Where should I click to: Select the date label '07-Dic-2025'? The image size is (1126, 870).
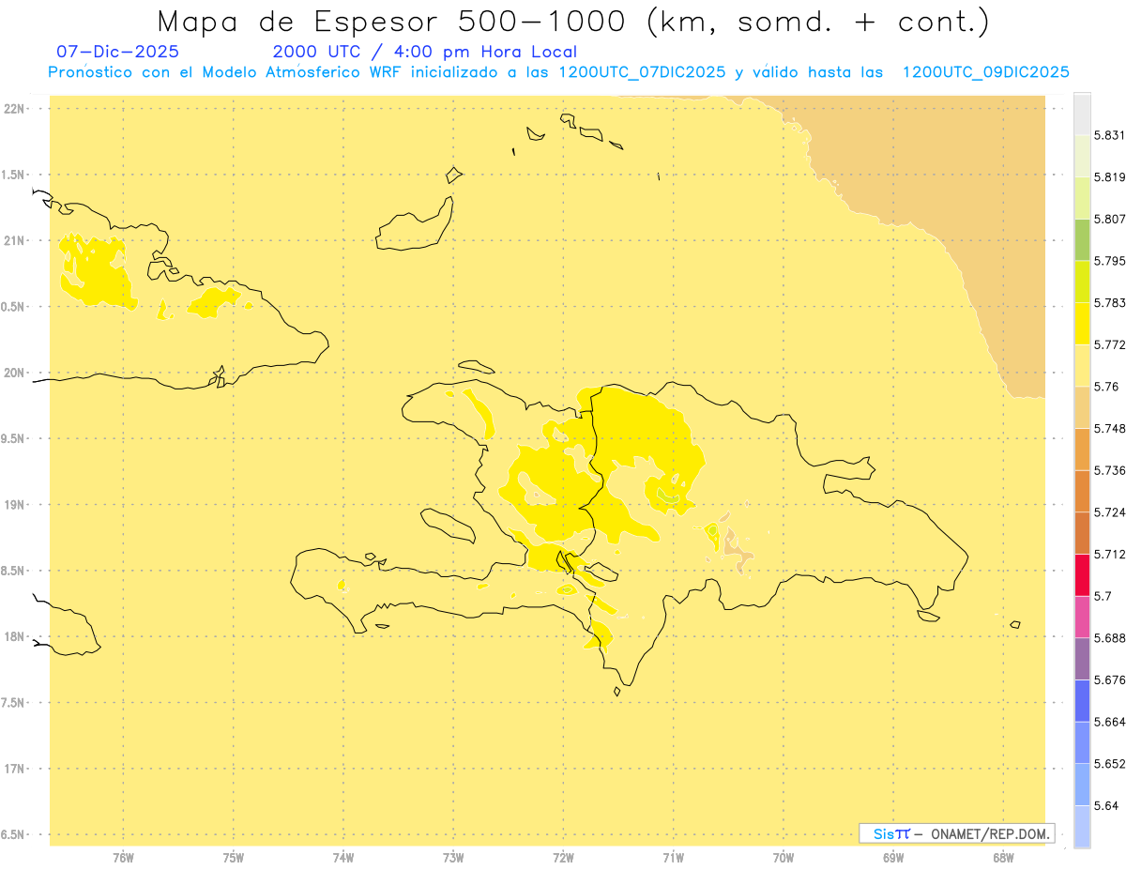(x=118, y=52)
